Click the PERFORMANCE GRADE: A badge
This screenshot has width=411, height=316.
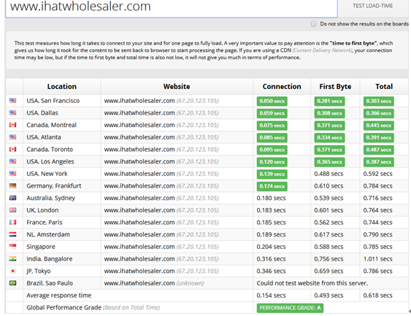click(x=290, y=308)
